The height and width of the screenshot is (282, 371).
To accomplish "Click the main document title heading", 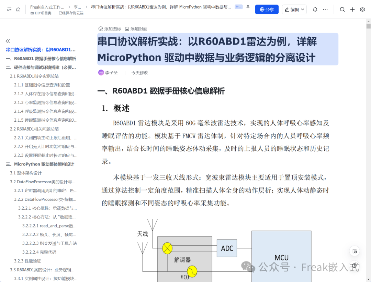I will 218,49.
